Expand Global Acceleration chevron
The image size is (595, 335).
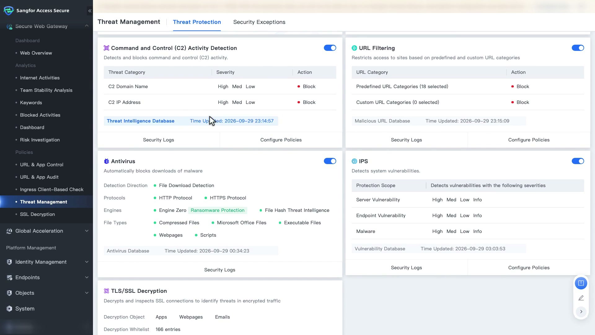click(87, 231)
